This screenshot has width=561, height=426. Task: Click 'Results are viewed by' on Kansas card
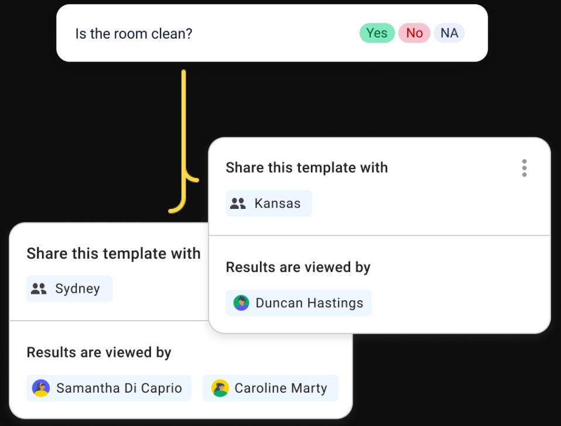pos(298,267)
